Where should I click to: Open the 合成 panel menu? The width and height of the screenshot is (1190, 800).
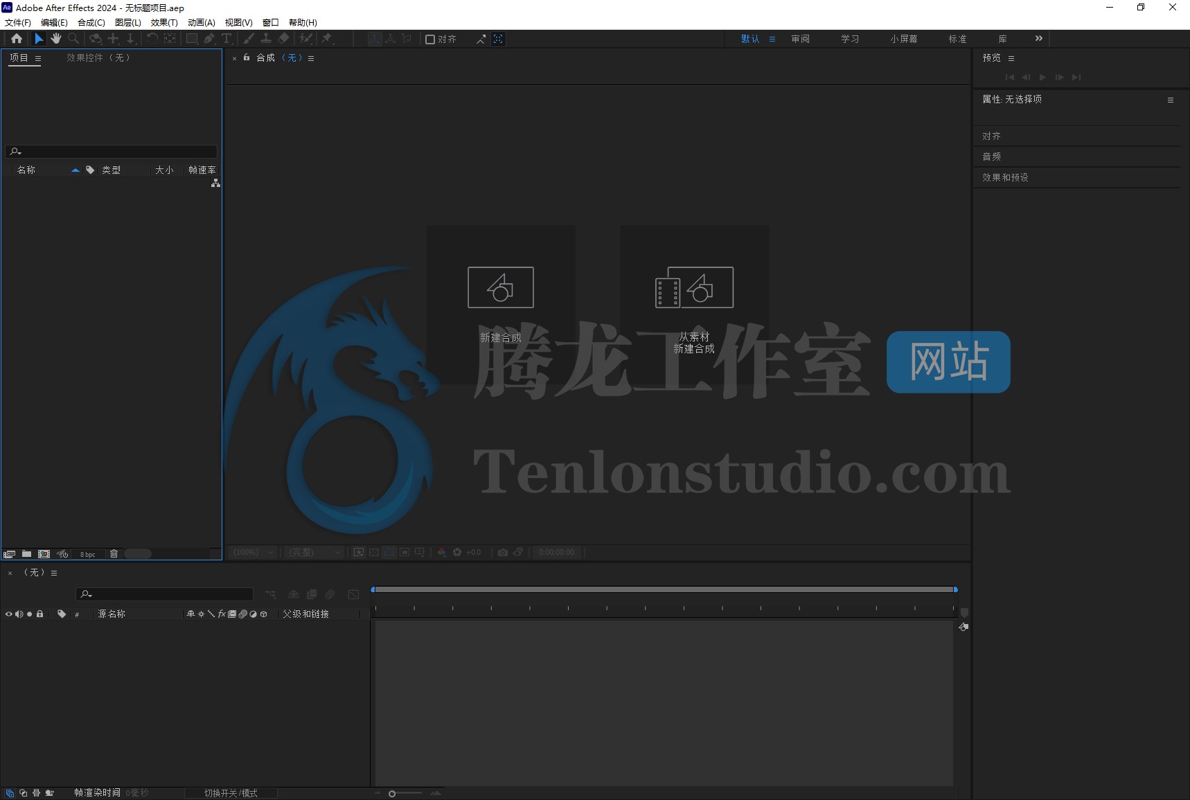pyautogui.click(x=311, y=59)
